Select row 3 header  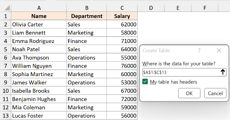6,33
